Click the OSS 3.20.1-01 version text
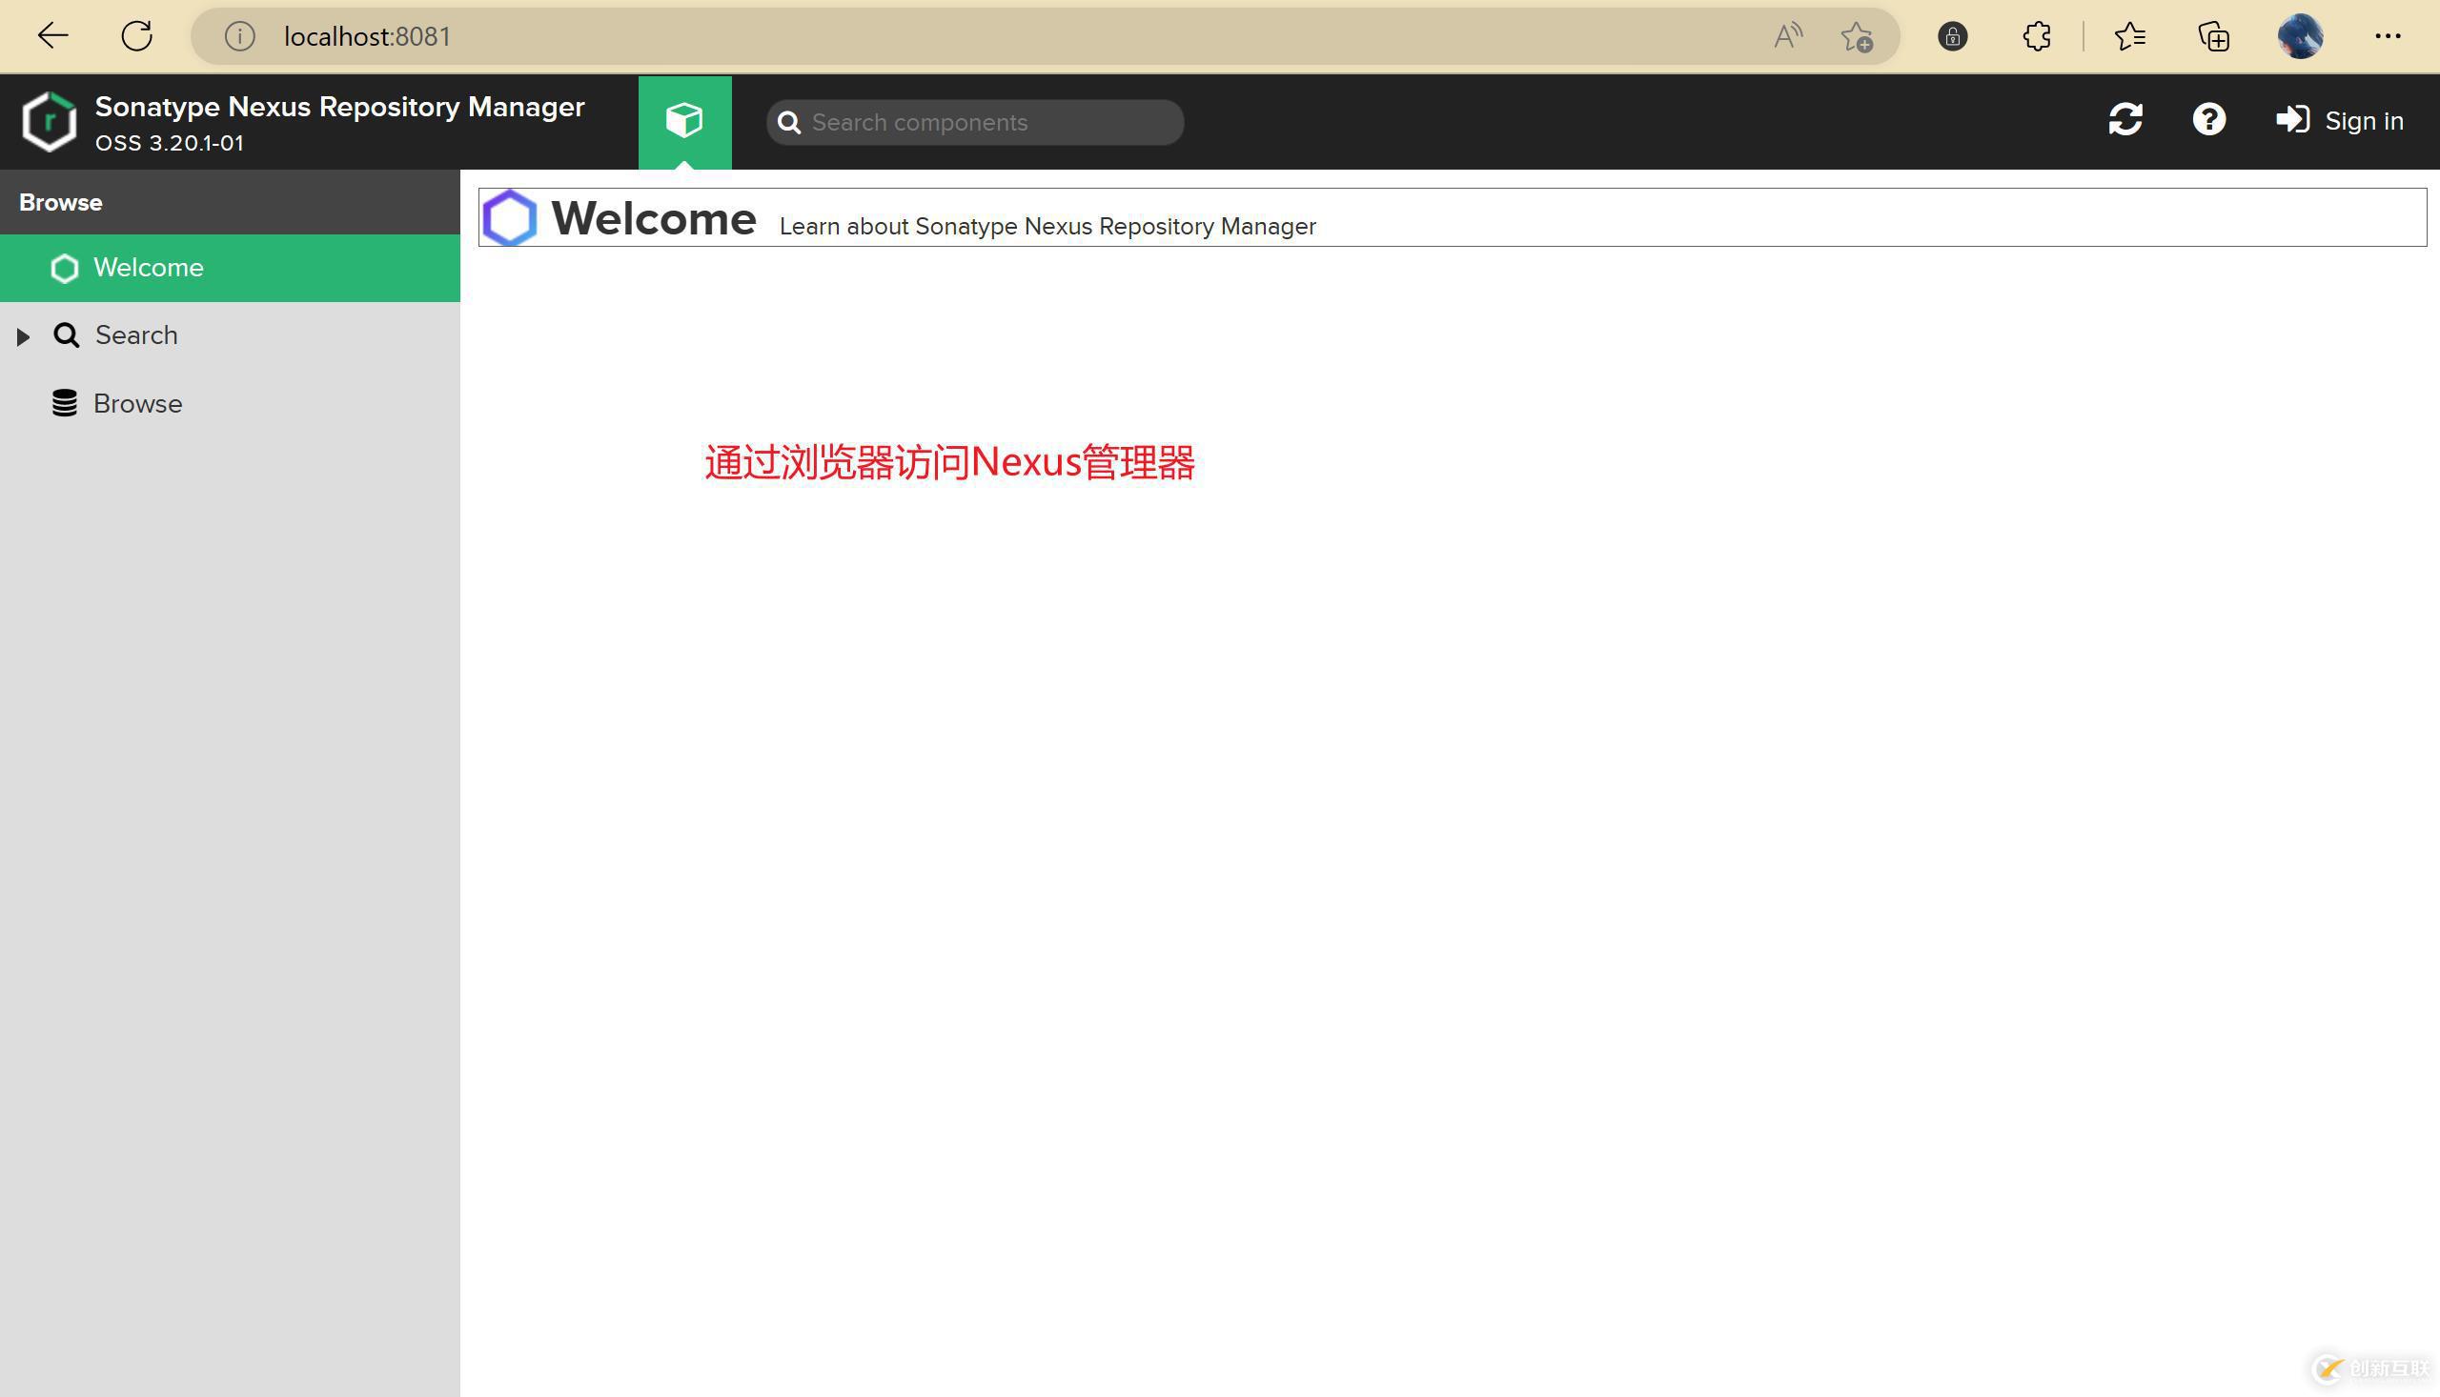Screen dimensions: 2440x1397 coord(169,143)
